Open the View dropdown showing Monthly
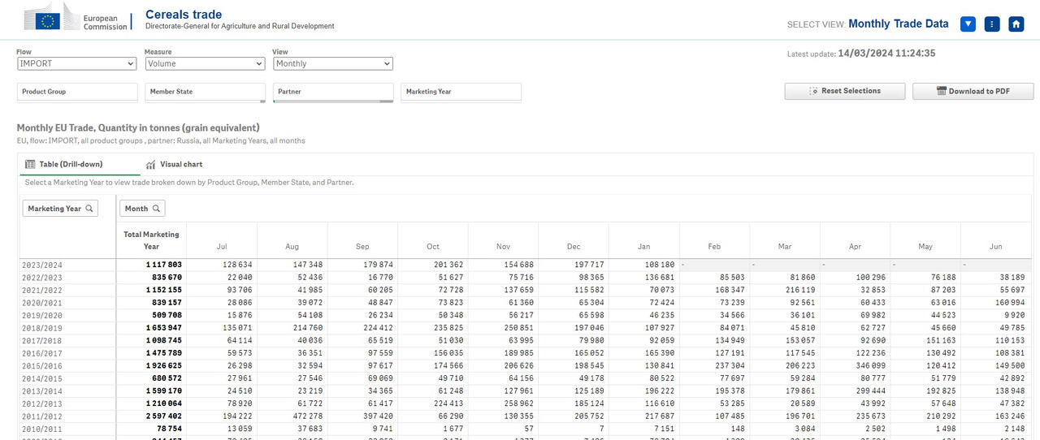Viewport: 1040px width, 440px height. 332,63
